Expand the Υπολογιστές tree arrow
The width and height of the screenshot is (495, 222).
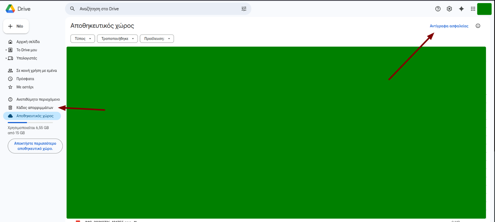6,58
